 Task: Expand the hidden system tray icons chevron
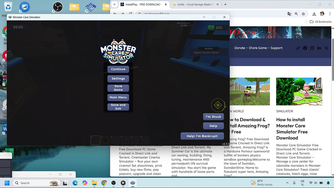click(287, 183)
